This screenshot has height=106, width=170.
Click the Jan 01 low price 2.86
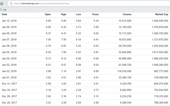point(78,78)
